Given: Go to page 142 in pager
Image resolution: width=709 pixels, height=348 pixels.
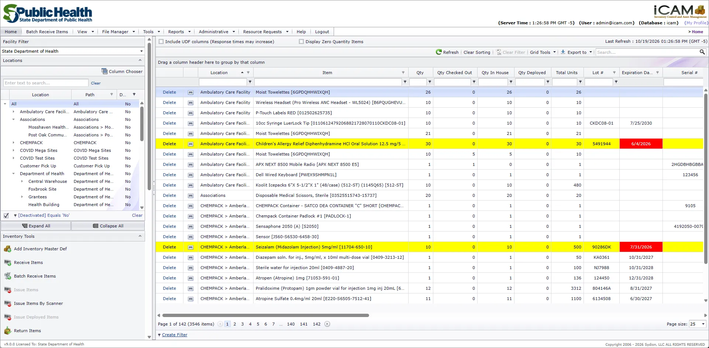Looking at the screenshot, I should (x=317, y=324).
